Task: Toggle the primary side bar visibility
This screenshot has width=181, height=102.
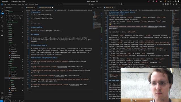Action: tap(166, 4)
